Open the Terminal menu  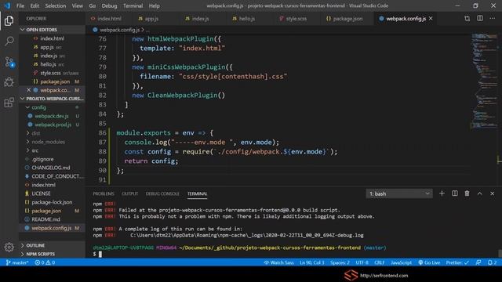[133, 5]
